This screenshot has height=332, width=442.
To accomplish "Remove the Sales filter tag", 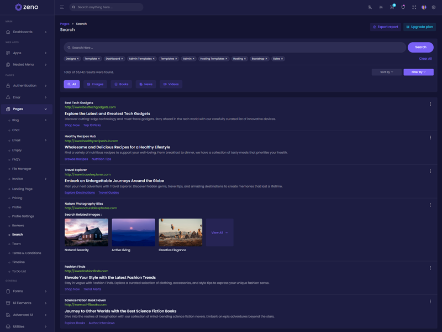I will [x=282, y=59].
